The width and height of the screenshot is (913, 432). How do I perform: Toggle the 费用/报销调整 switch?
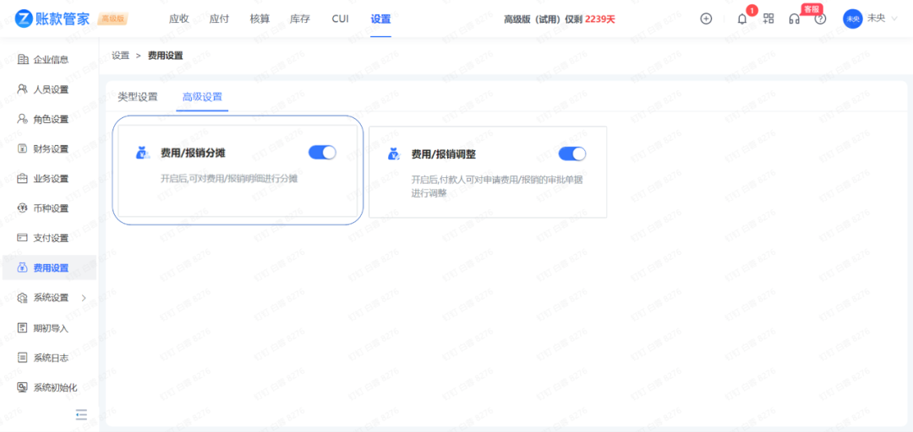click(572, 154)
